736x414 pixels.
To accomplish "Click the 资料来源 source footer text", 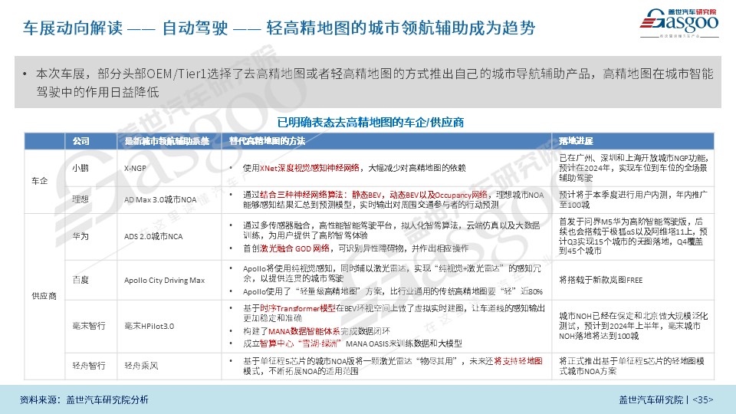I will [x=84, y=399].
